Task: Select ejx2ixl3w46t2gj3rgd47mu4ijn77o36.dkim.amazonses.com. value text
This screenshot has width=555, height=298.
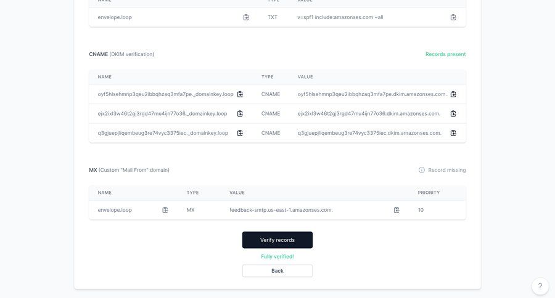Action: [369, 113]
